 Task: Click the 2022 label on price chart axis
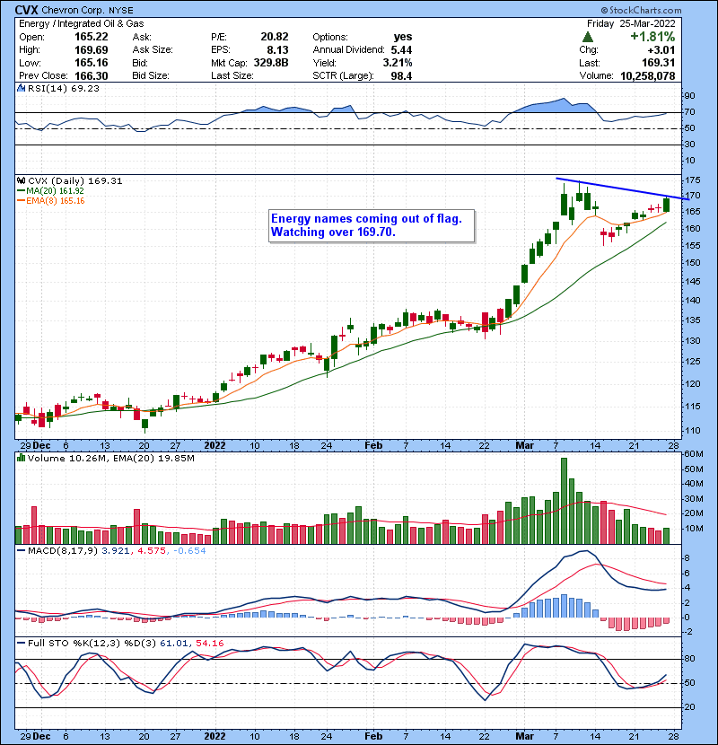coord(215,446)
